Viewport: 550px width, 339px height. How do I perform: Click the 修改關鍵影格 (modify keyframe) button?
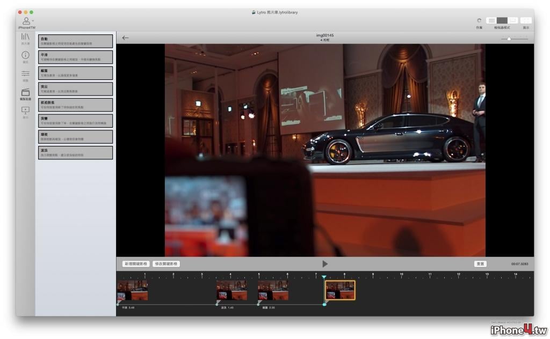[167, 264]
